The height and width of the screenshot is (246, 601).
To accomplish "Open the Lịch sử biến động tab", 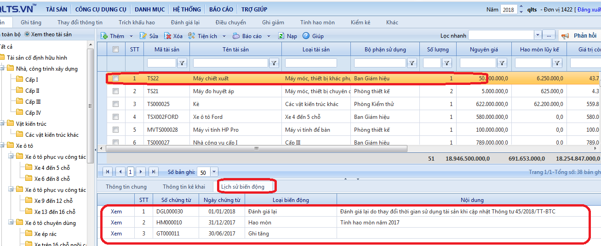I will pyautogui.click(x=243, y=187).
